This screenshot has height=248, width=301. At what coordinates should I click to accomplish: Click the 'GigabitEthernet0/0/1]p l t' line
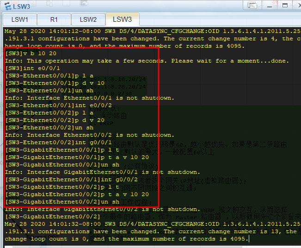[x=62, y=150]
